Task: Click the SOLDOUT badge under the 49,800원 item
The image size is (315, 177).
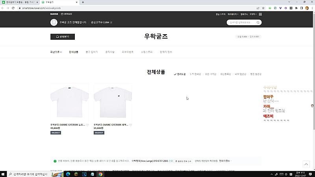Action: (56, 133)
